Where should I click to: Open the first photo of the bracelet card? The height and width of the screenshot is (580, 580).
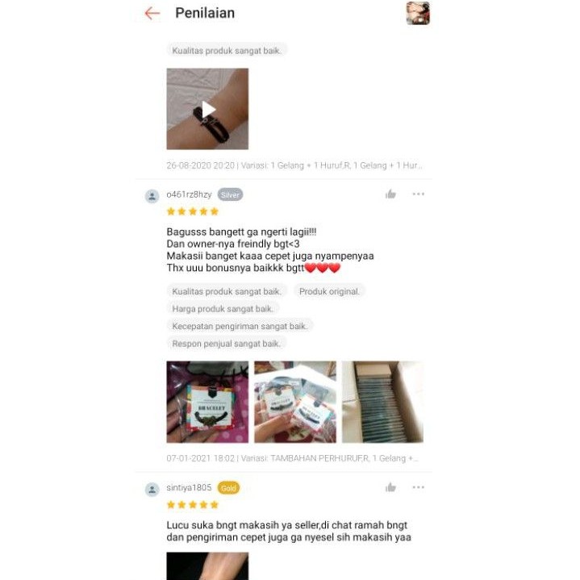(207, 402)
